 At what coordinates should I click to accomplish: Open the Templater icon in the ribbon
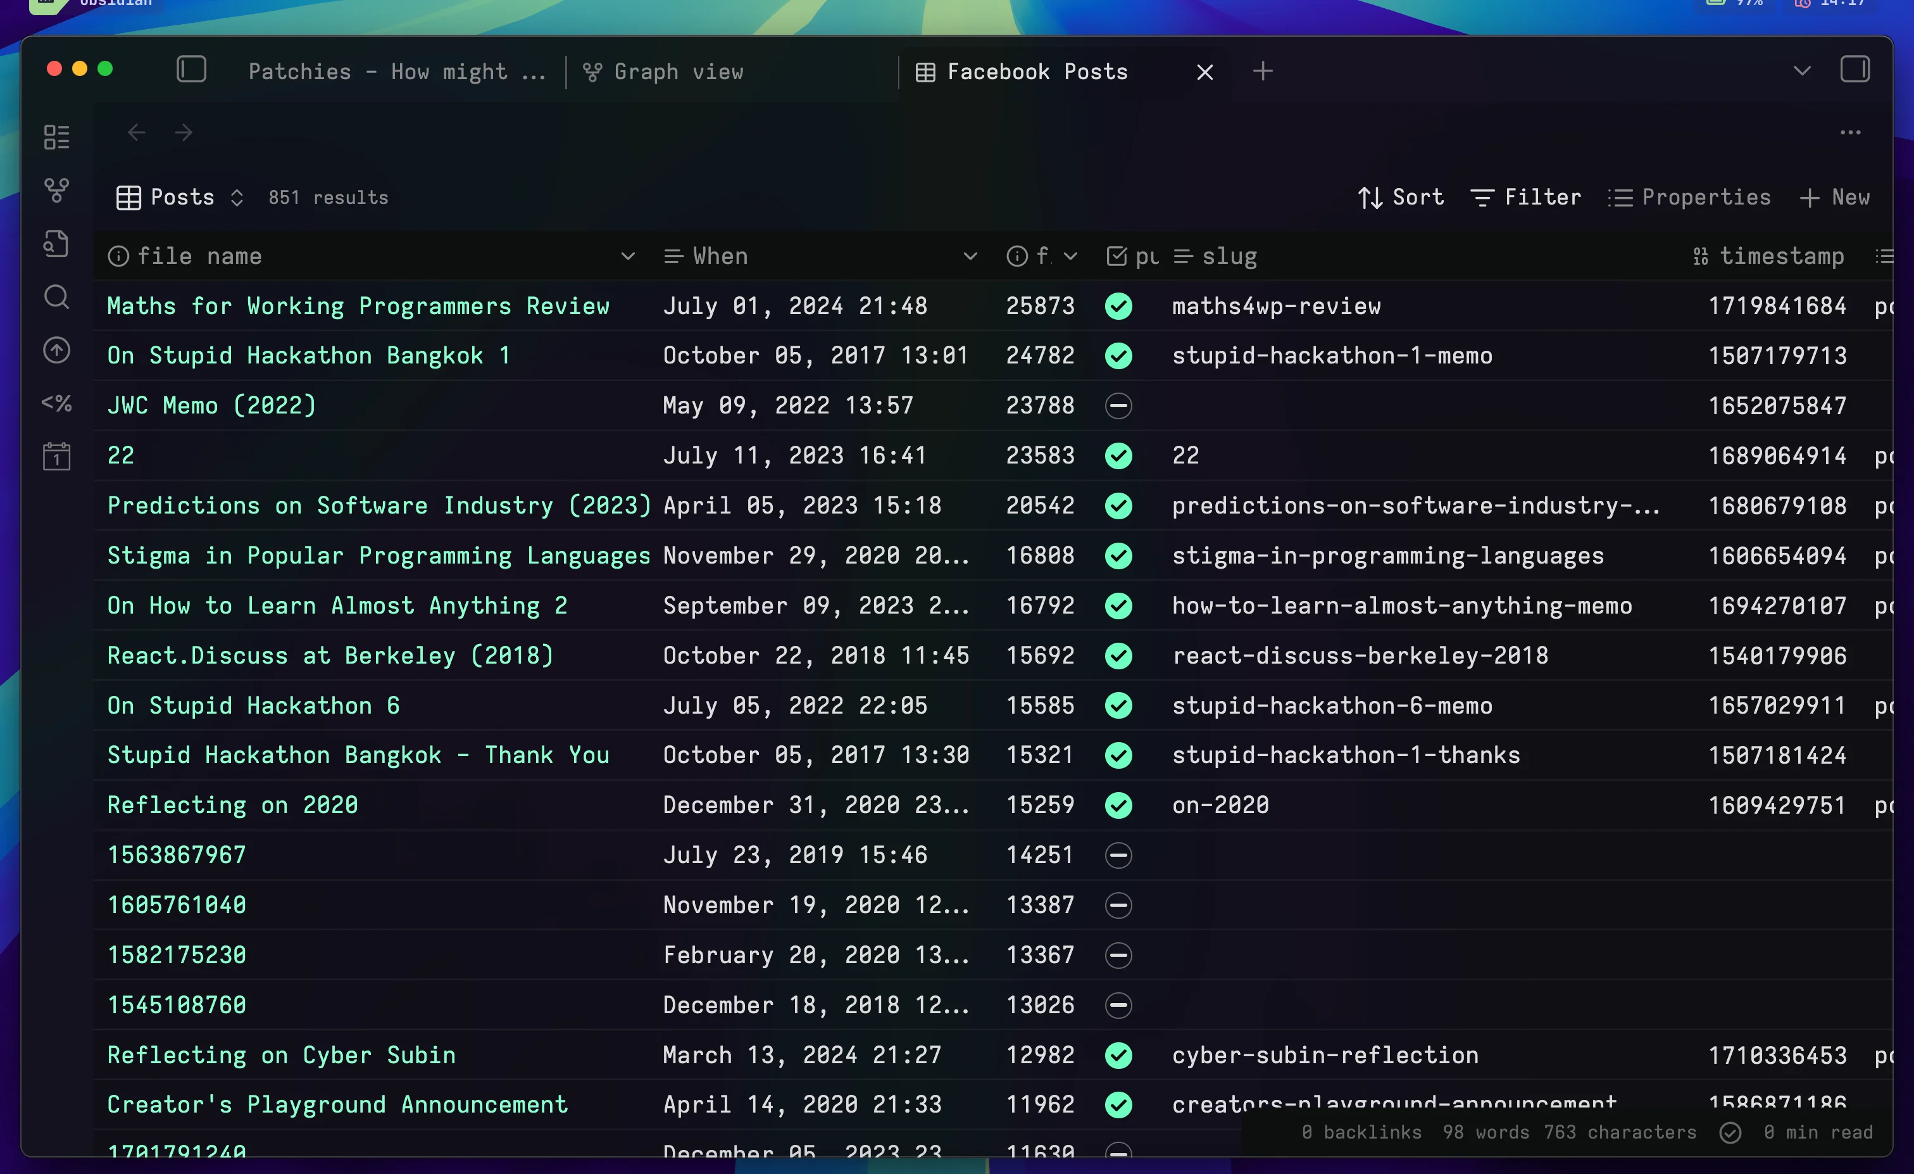(56, 403)
